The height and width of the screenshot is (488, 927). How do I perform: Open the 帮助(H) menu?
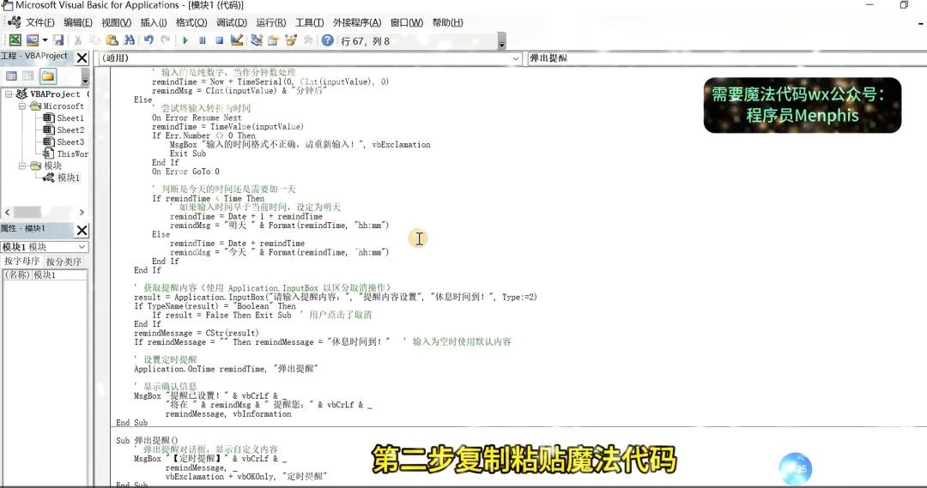click(x=447, y=22)
